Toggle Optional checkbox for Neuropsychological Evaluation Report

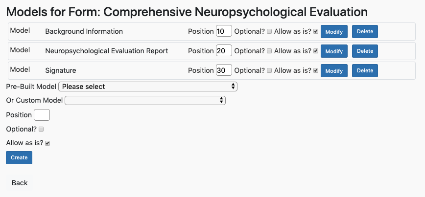click(x=269, y=51)
